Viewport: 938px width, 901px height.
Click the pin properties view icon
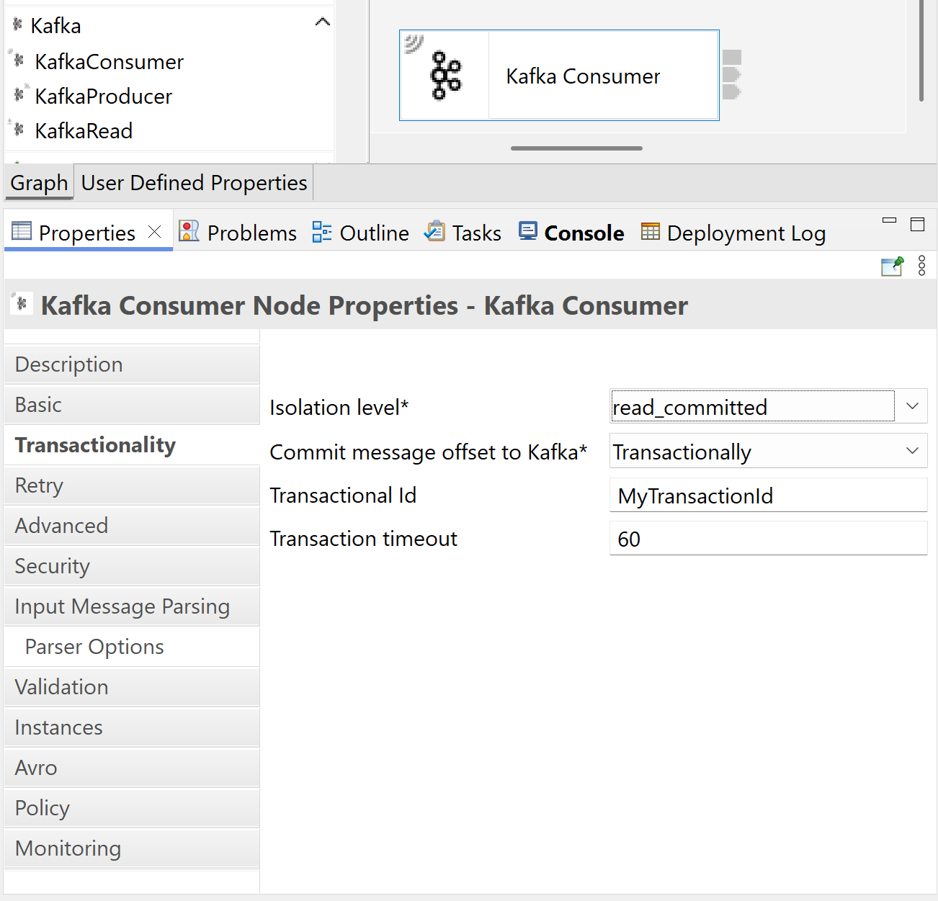892,266
